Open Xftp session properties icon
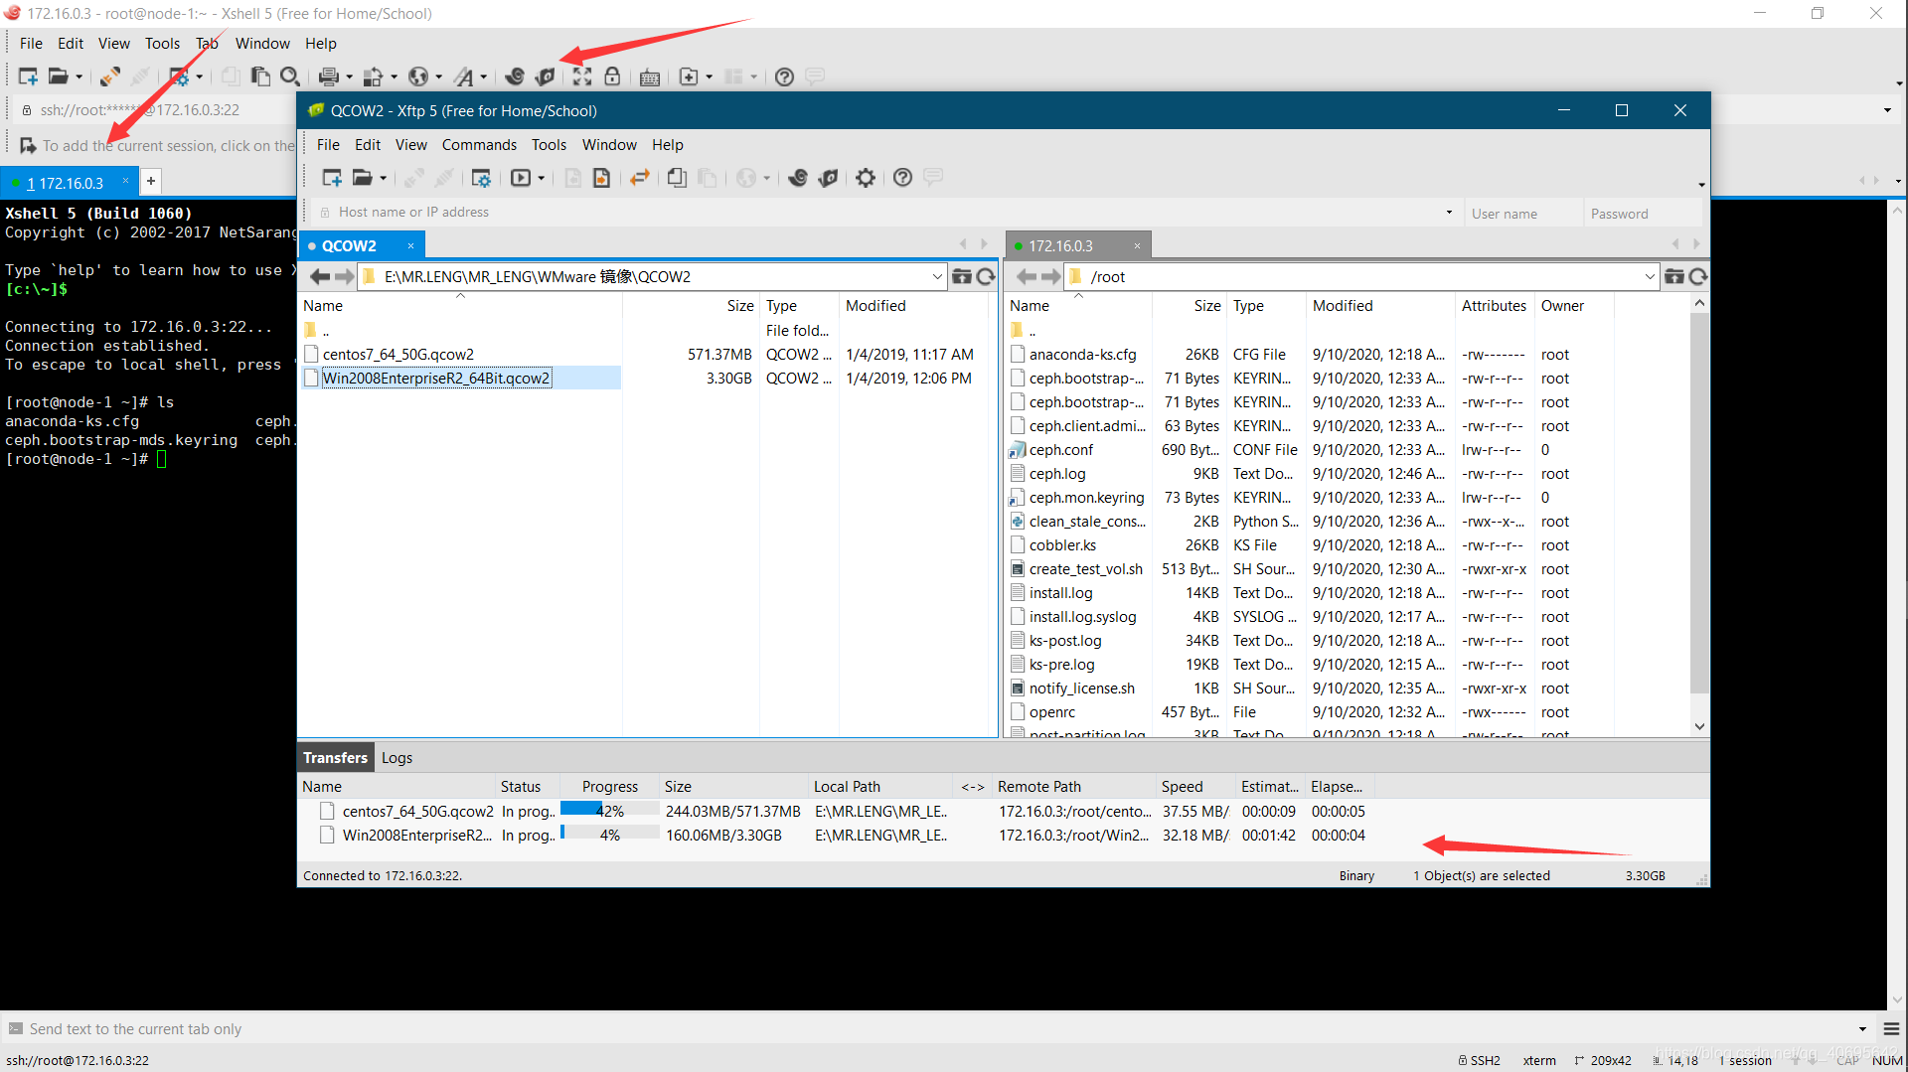This screenshot has width=1908, height=1072. [x=481, y=178]
